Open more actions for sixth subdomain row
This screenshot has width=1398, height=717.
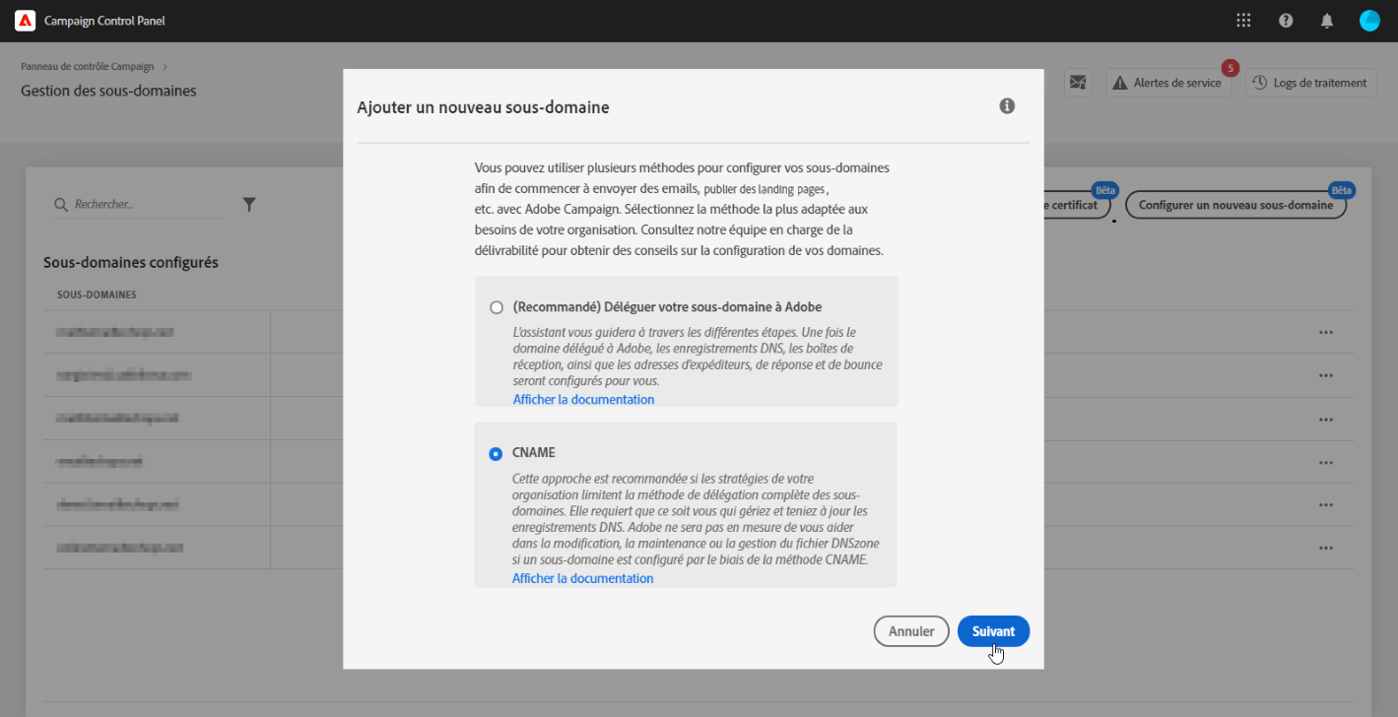pos(1326,547)
